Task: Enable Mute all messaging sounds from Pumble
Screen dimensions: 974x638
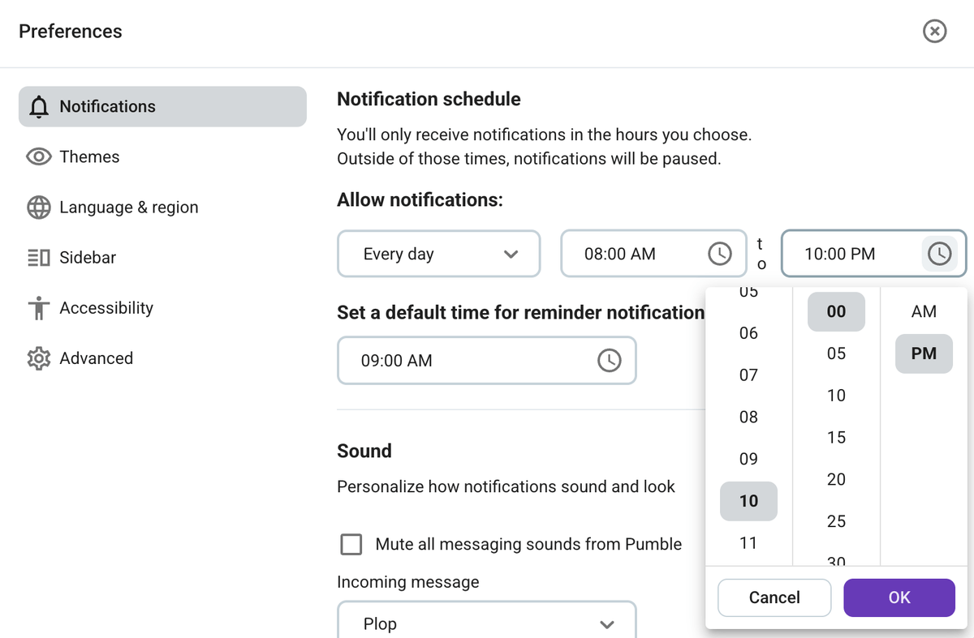Action: (x=351, y=544)
